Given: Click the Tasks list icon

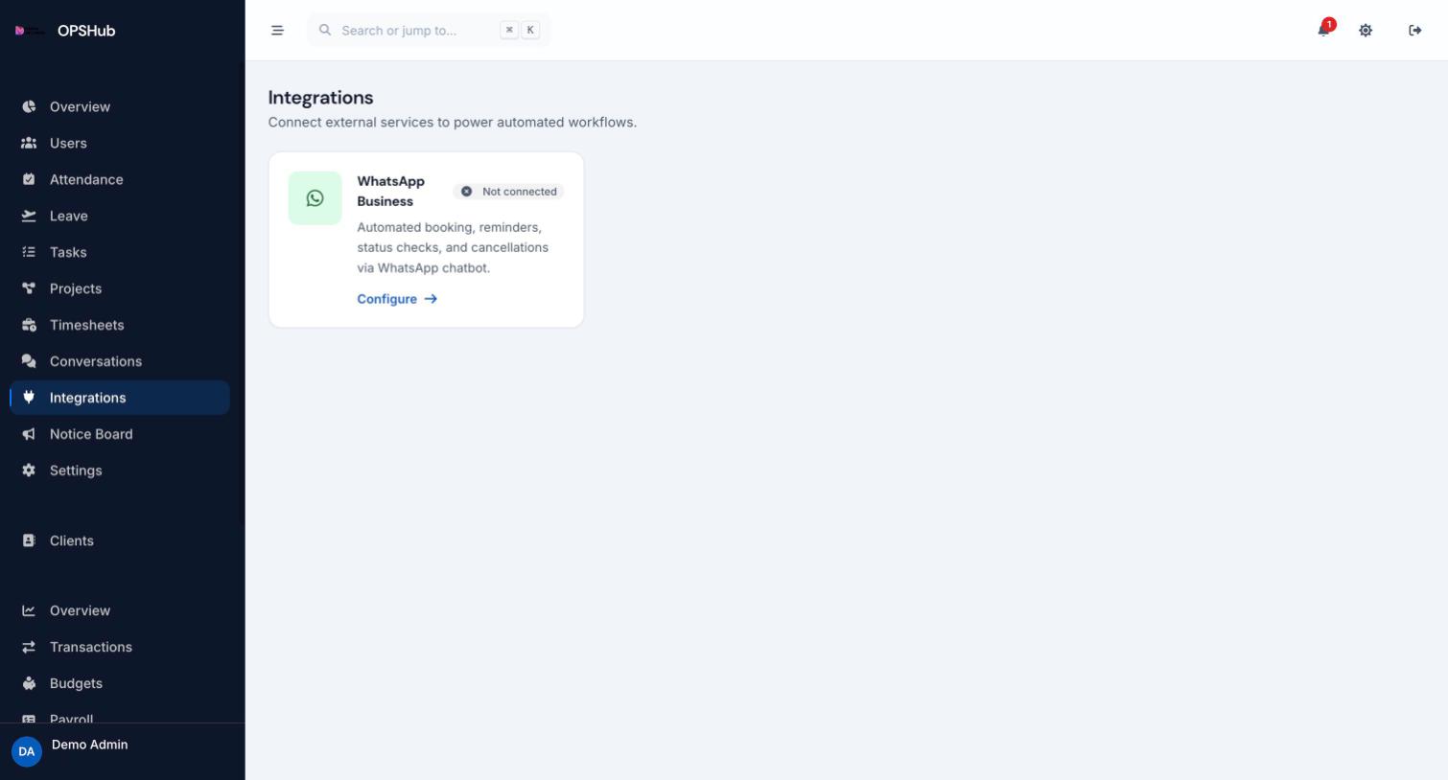Looking at the screenshot, I should 29,252.
